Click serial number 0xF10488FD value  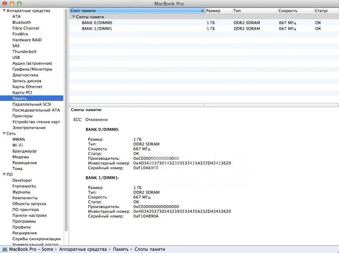[146, 168]
